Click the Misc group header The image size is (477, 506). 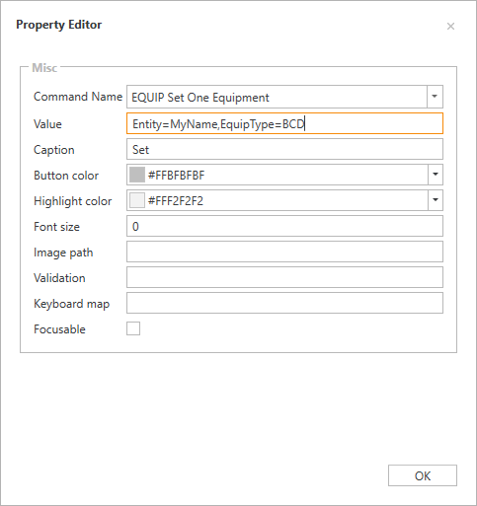(x=44, y=68)
